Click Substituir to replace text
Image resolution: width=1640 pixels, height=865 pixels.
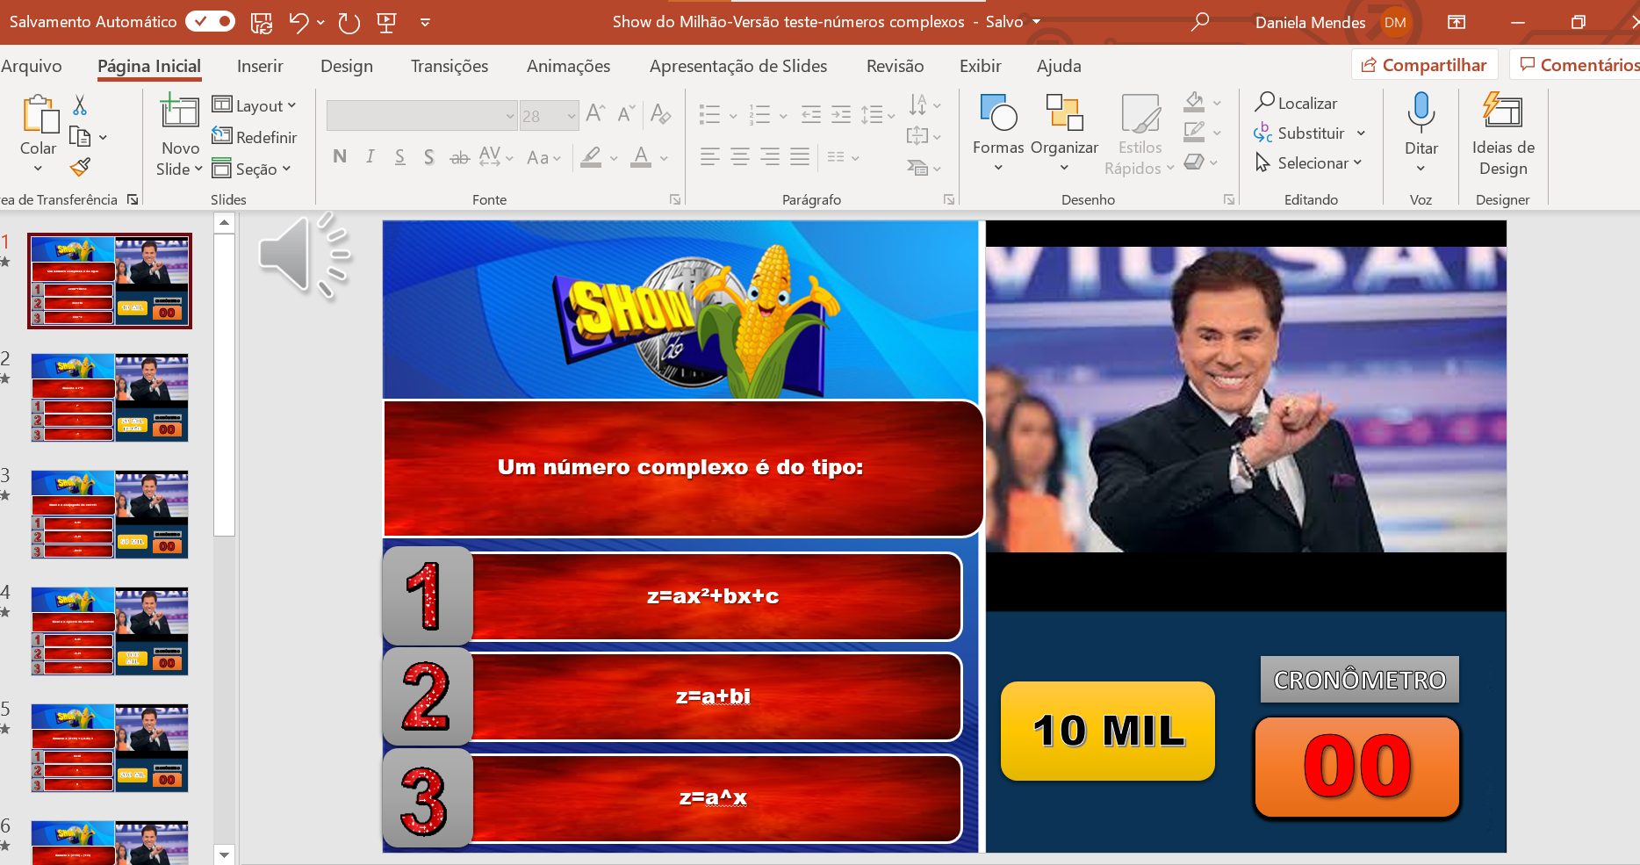[1299, 133]
